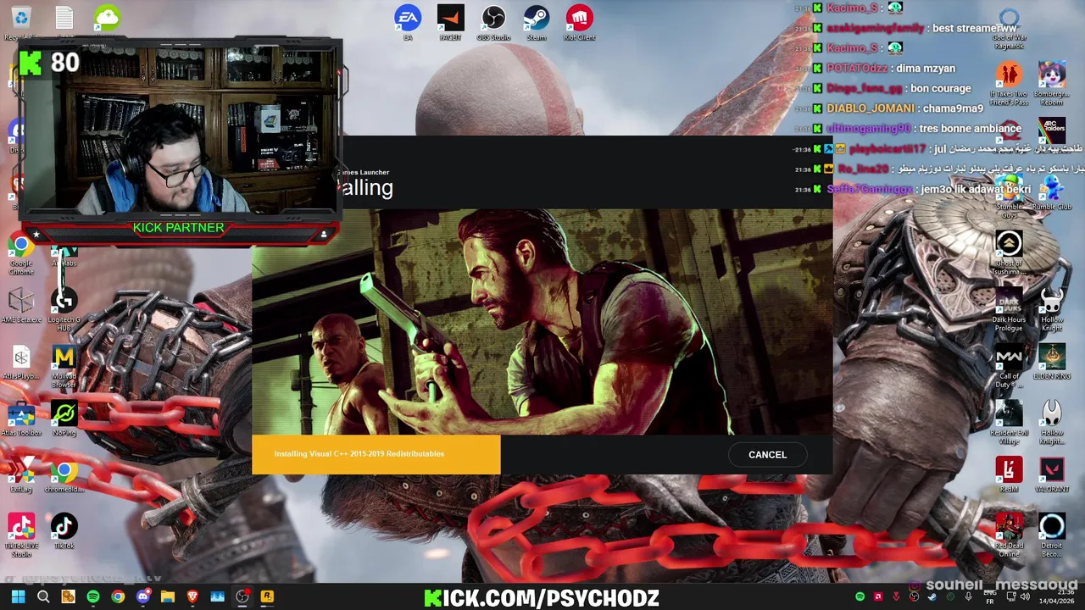Switch to Chrome on the taskbar

[x=118, y=597]
